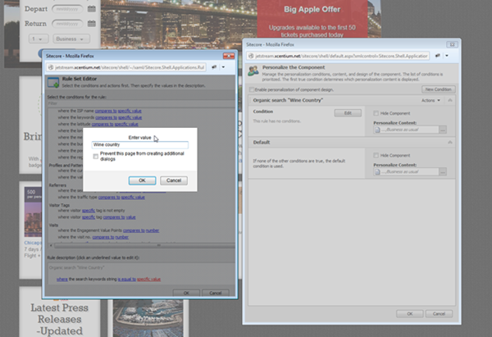Click 'specific value' link in keywords row
The image size is (492, 337).
pyautogui.click(x=130, y=117)
